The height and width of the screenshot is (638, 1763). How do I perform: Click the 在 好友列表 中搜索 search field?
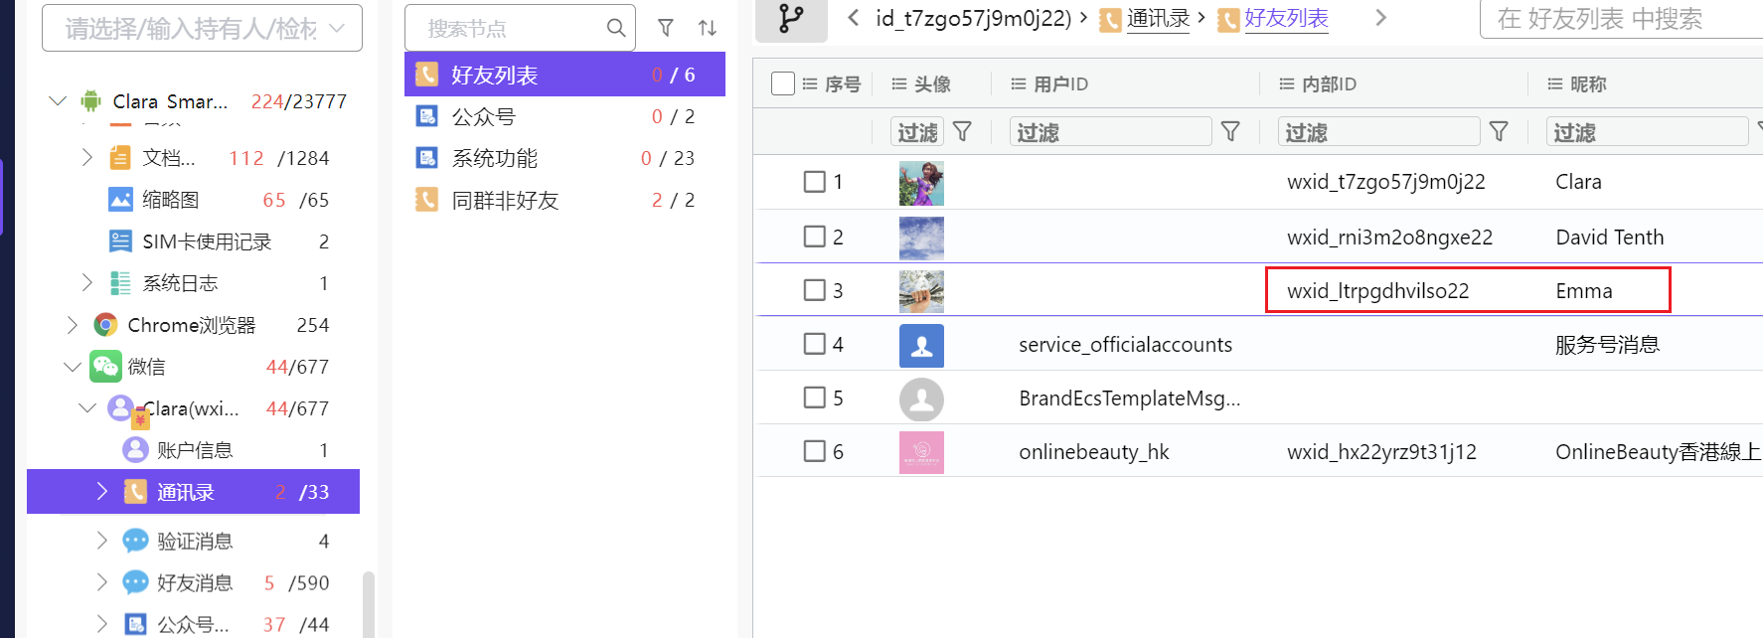coord(1620,19)
